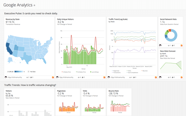Click the views eye icon on Revenue by State card
This screenshot has height=116, width=186.
coord(27,77)
